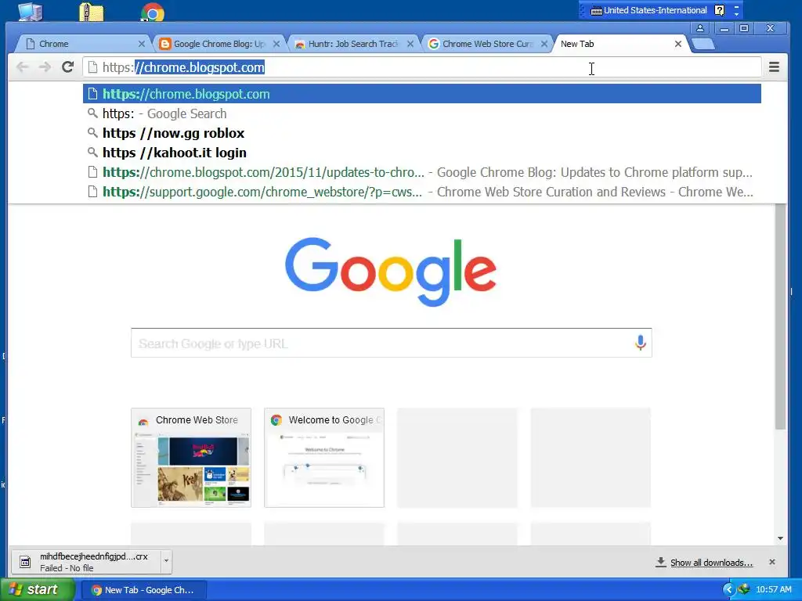Click the Chrome profile person icon

click(700, 29)
